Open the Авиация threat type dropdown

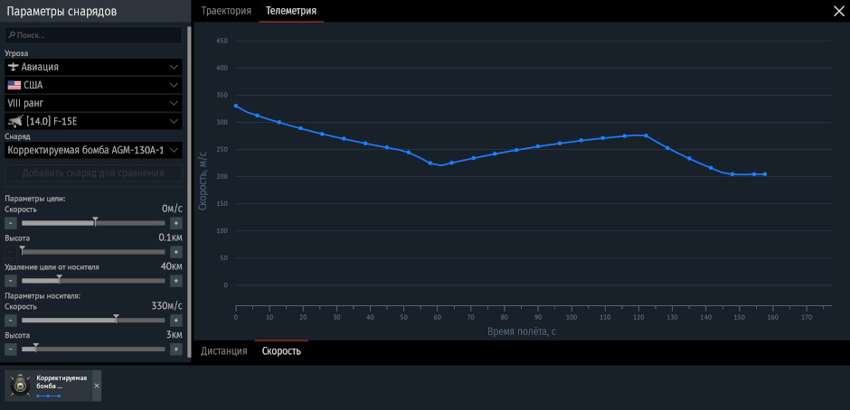click(x=94, y=67)
